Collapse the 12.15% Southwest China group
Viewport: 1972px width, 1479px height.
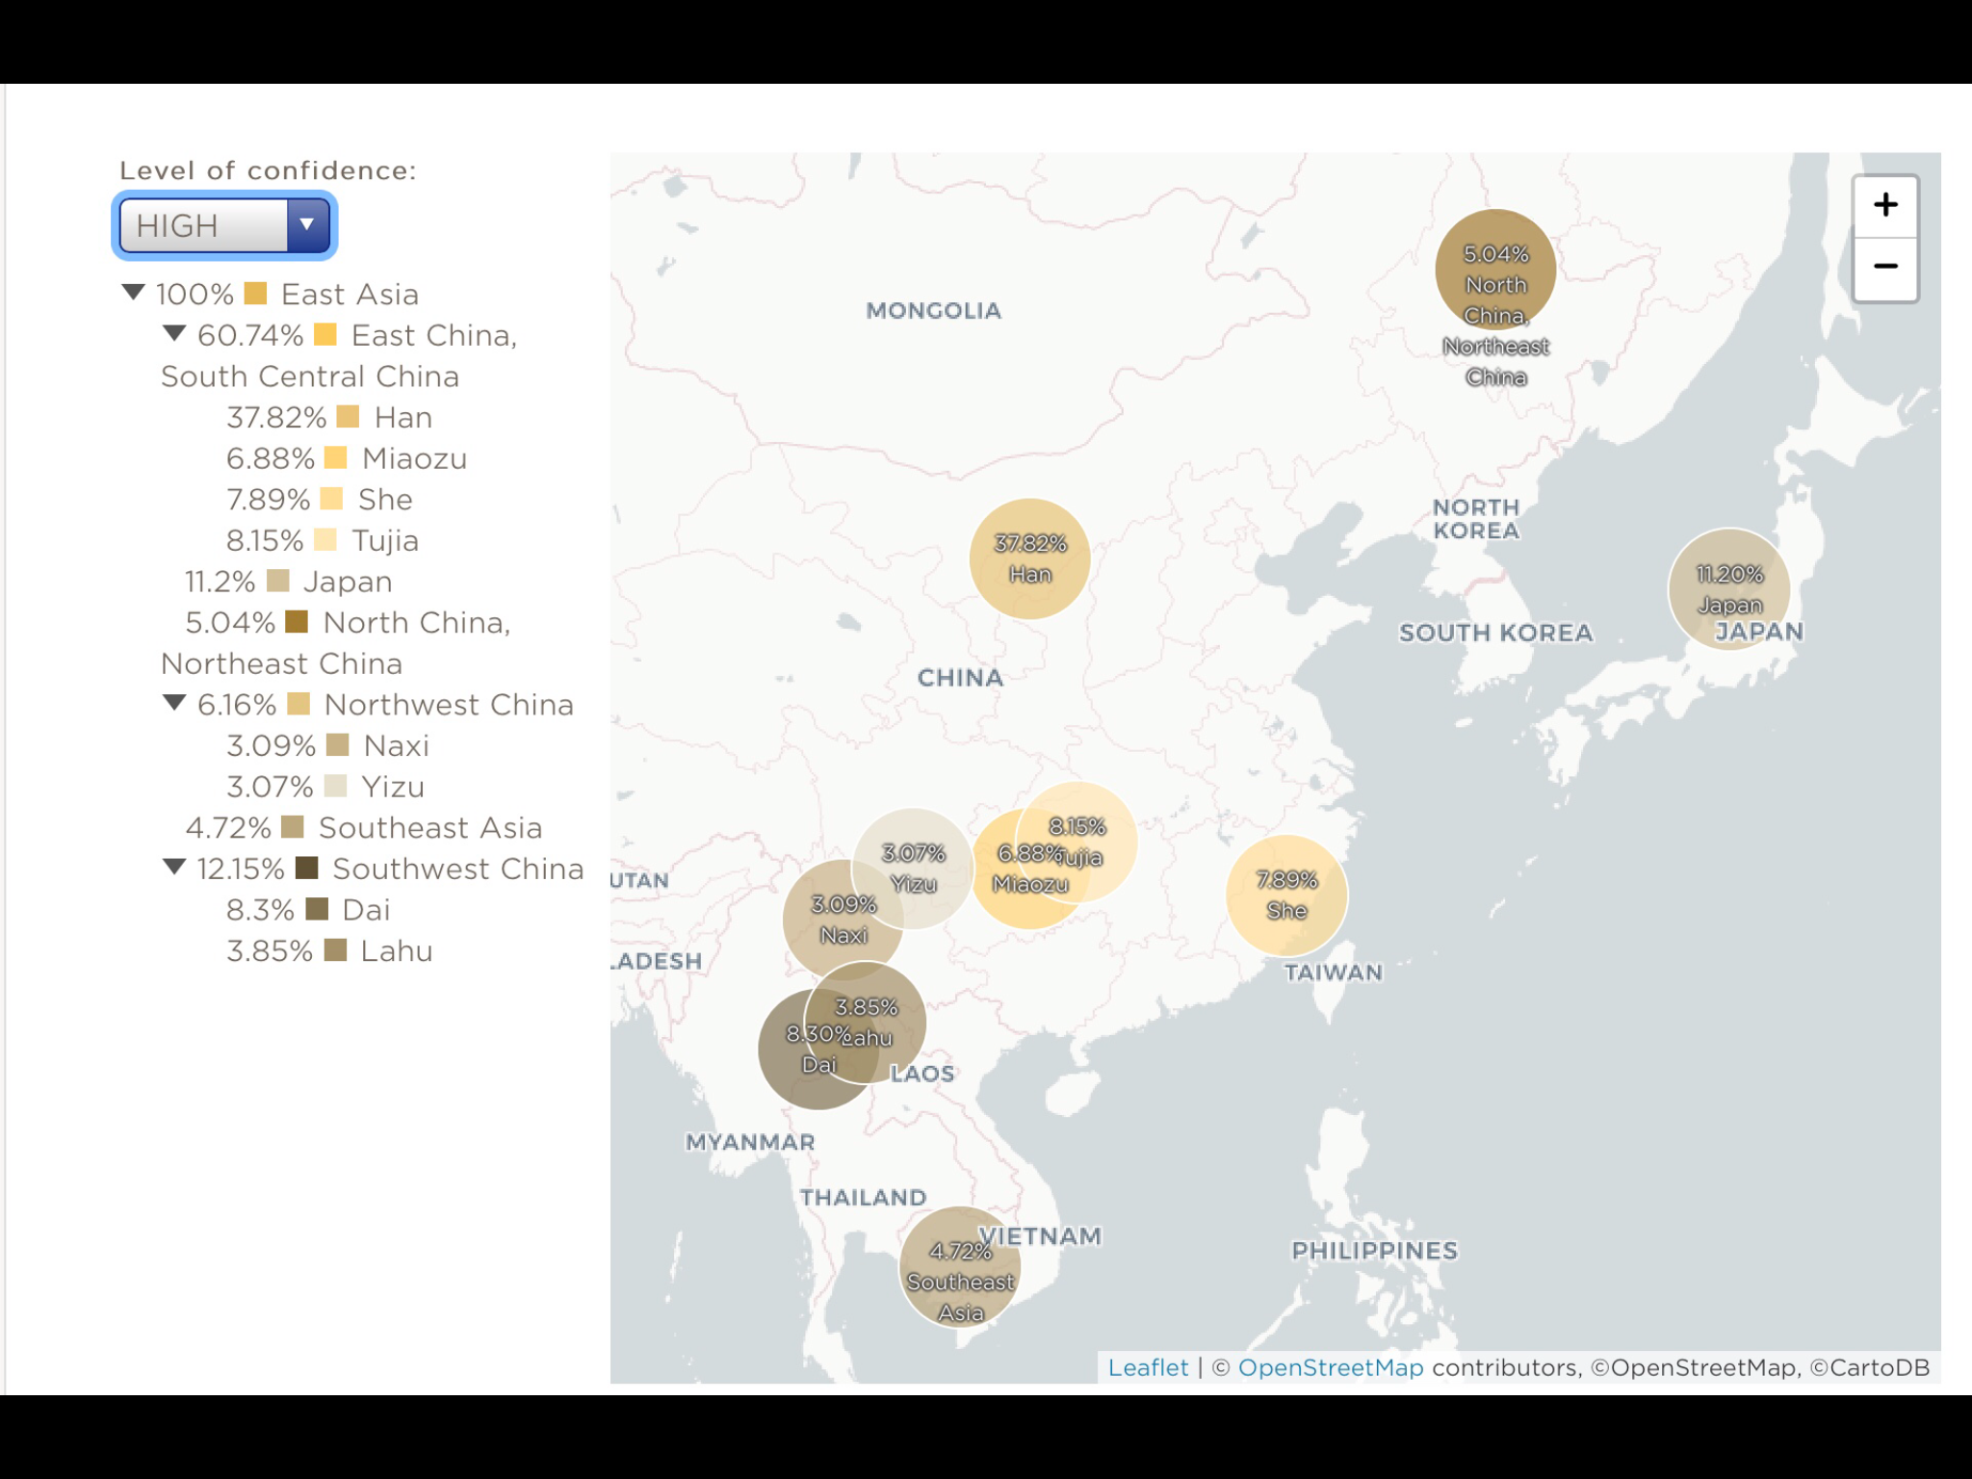[174, 867]
